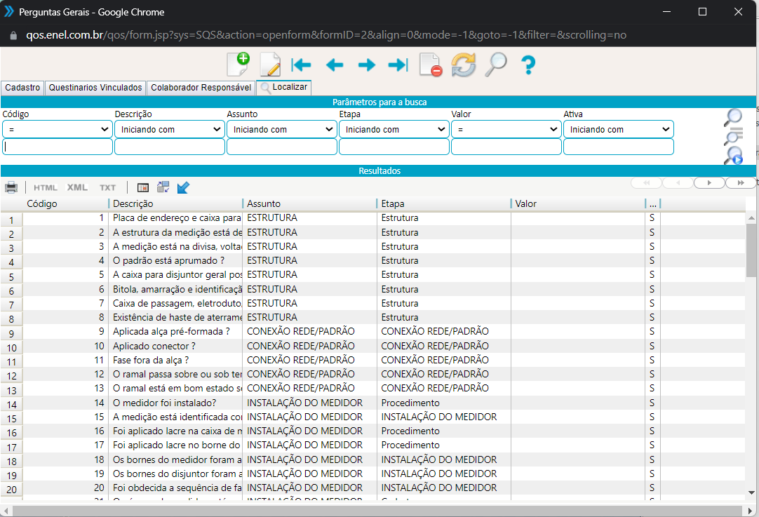This screenshot has width=759, height=517.
Task: Click the delete record icon
Action: coord(430,65)
